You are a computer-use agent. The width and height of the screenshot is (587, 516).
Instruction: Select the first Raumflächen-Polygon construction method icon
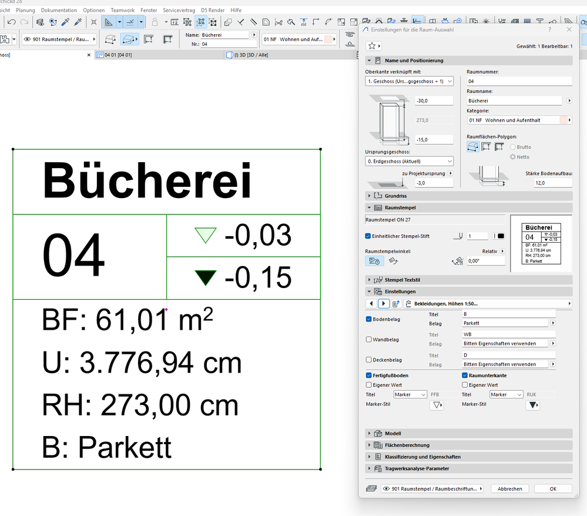[473, 147]
